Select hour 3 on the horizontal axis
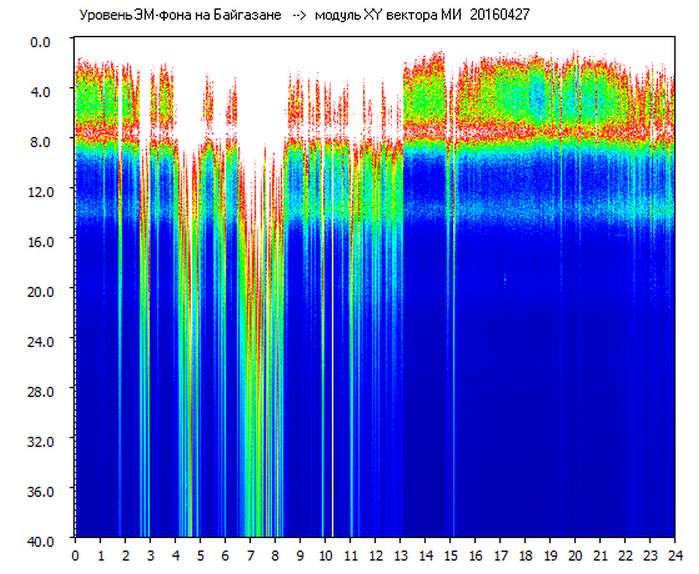699x574 pixels. (151, 556)
